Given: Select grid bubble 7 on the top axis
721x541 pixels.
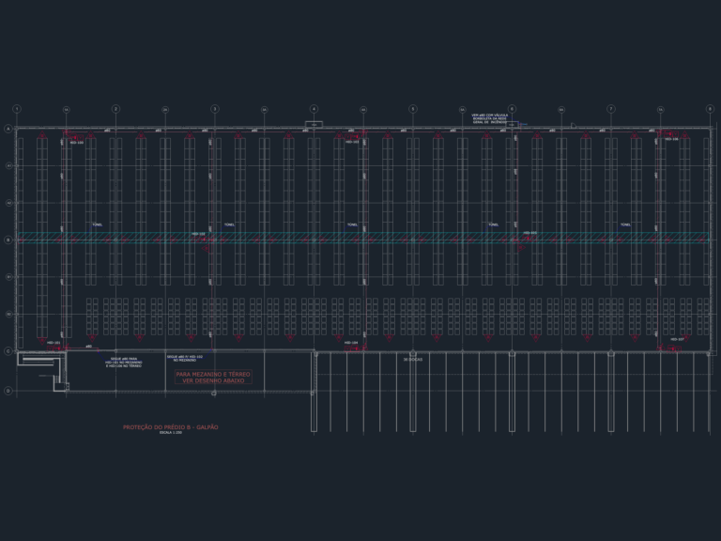Looking at the screenshot, I should (611, 109).
